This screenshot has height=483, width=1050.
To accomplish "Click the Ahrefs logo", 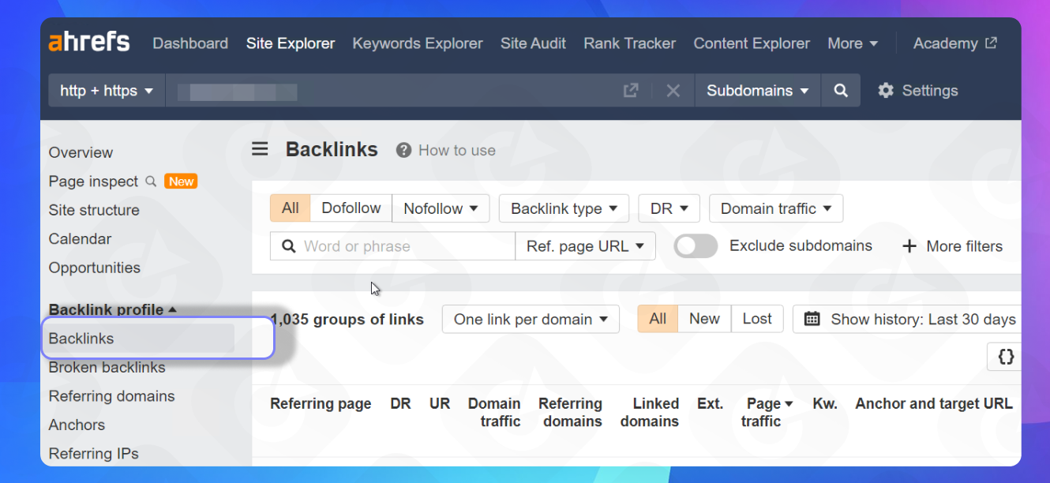I will click(x=89, y=43).
